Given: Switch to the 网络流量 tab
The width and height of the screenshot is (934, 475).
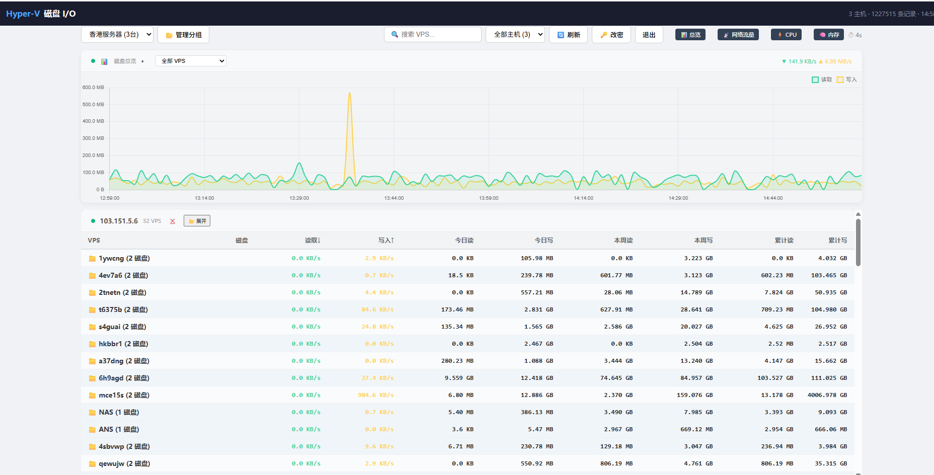Looking at the screenshot, I should click(x=738, y=35).
